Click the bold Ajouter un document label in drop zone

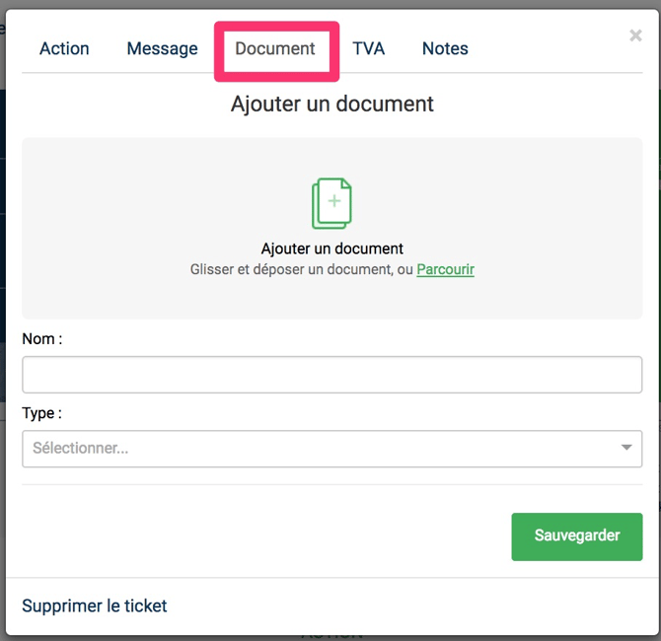tap(331, 249)
